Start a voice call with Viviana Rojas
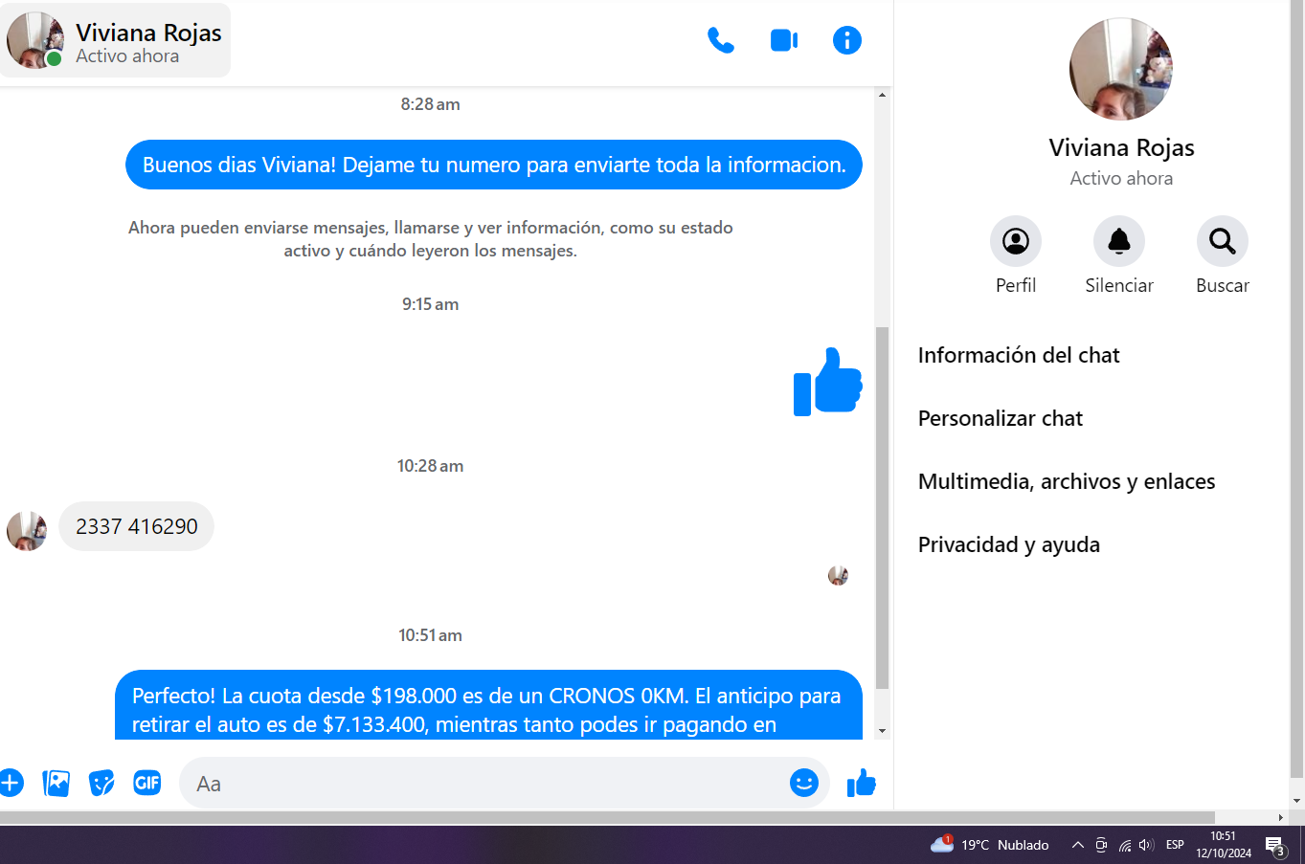Viewport: 1305px width, 864px height. [720, 40]
